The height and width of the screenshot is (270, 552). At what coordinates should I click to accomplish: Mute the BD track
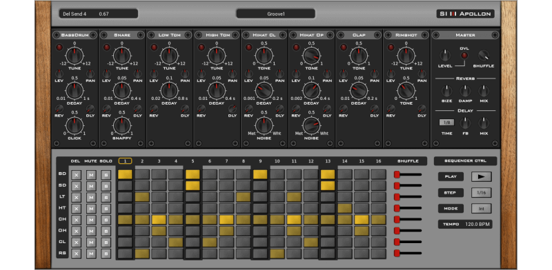tap(91, 175)
